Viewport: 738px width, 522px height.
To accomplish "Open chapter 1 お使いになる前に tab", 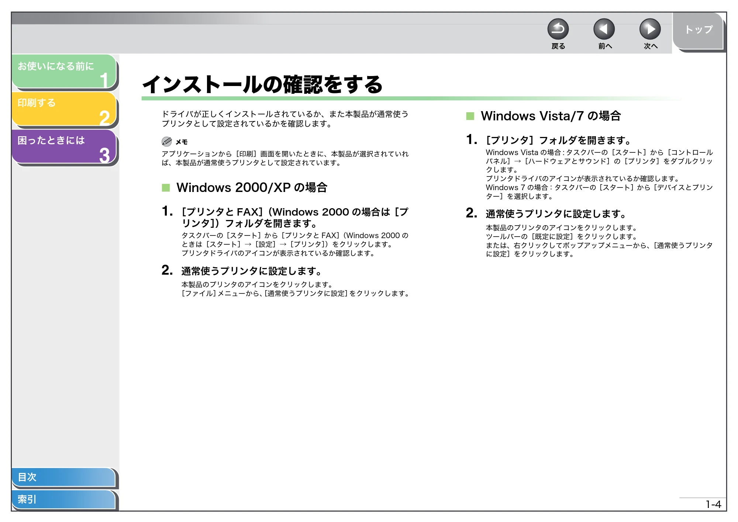I will coord(64,71).
